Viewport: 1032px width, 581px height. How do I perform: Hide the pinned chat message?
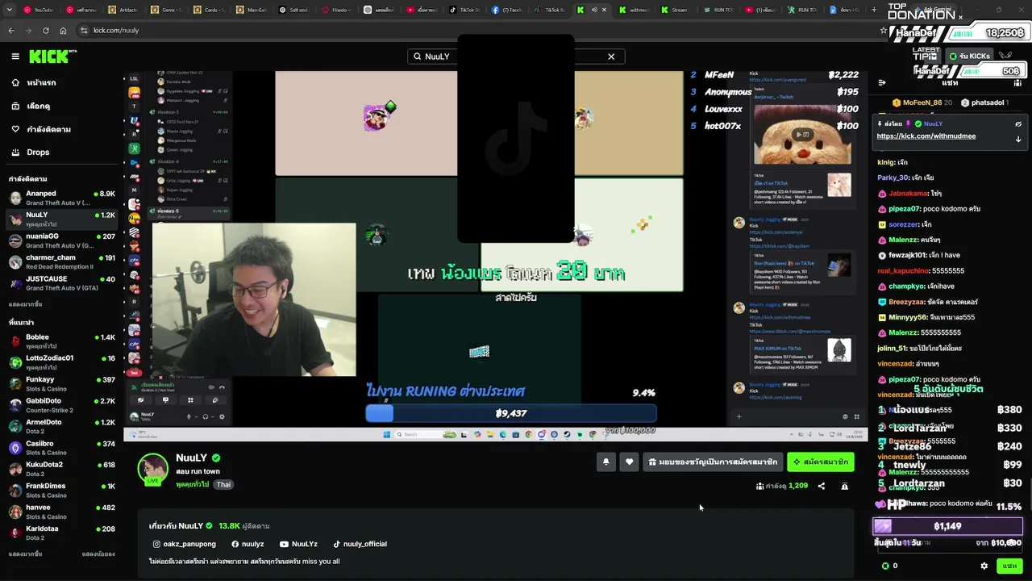click(1018, 124)
